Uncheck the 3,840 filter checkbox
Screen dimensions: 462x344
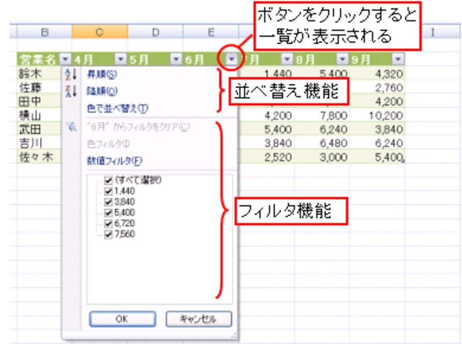(x=109, y=202)
